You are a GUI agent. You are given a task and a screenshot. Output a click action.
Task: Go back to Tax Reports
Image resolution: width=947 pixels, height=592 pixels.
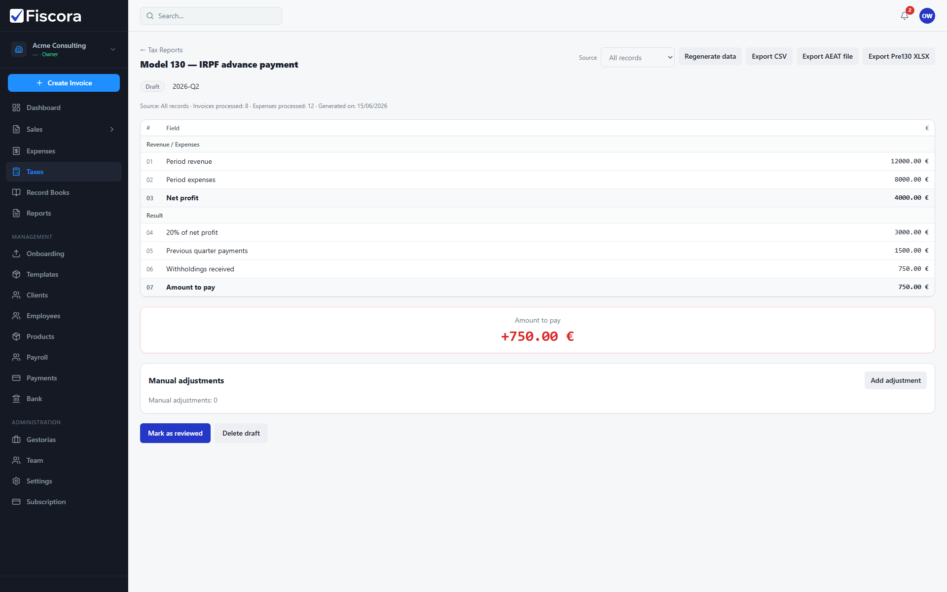coord(161,50)
